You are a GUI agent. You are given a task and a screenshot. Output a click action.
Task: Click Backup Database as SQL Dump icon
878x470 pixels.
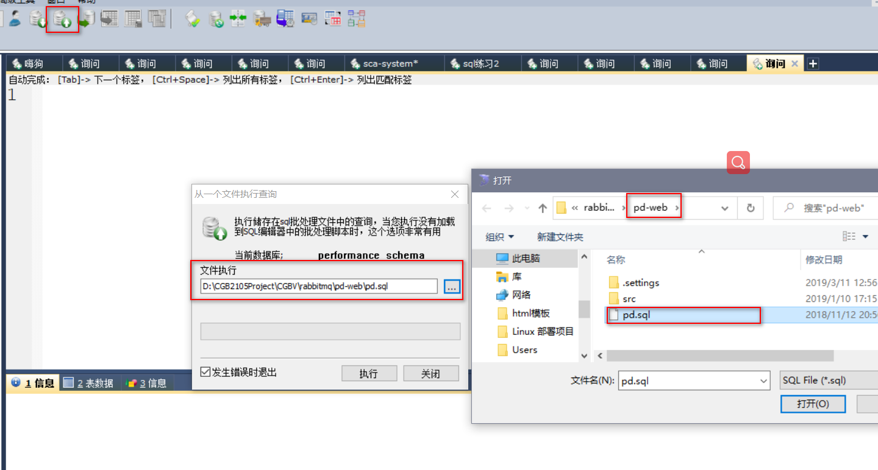tap(38, 19)
